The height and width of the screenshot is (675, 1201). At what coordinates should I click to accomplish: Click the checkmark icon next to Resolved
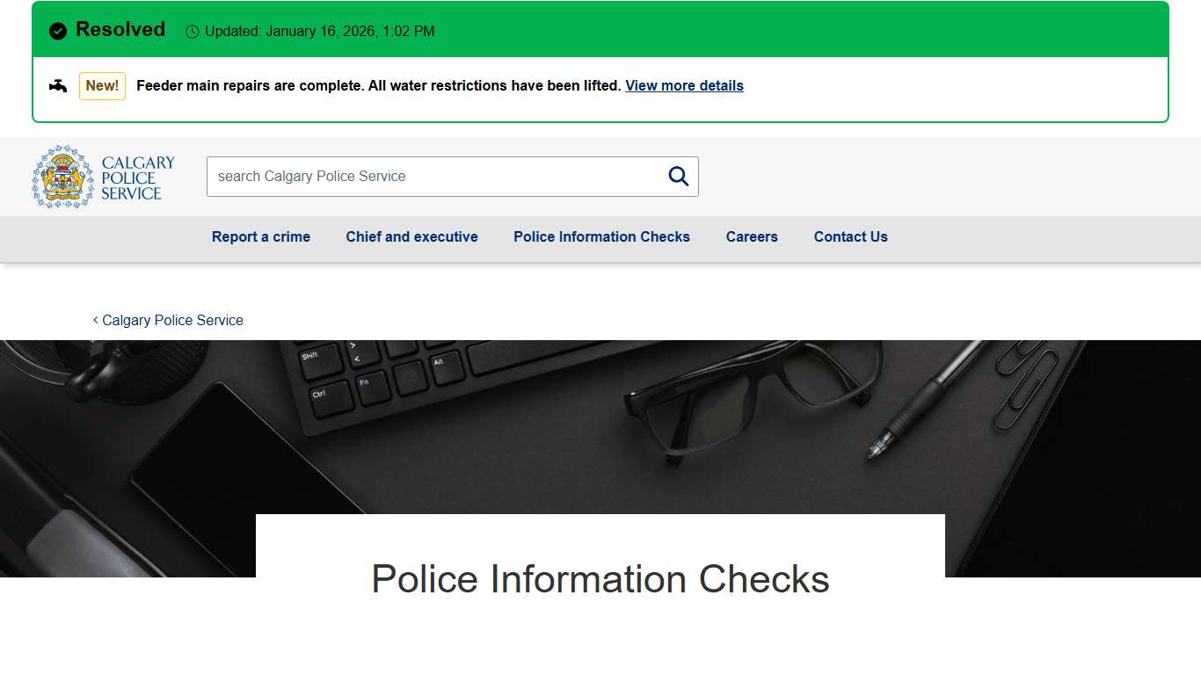point(57,30)
